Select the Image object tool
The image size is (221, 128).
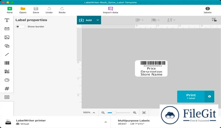[x=7, y=37]
